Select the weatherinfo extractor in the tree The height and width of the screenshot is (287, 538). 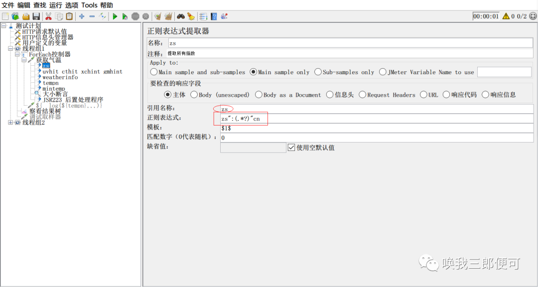tap(60, 77)
